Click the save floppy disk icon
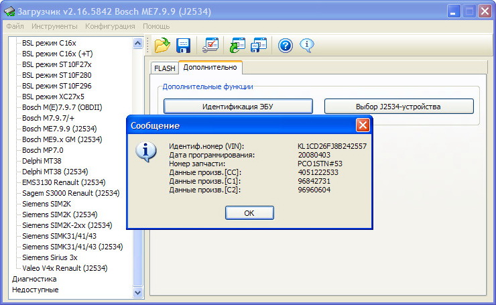This screenshot has height=305, width=496. point(183,46)
